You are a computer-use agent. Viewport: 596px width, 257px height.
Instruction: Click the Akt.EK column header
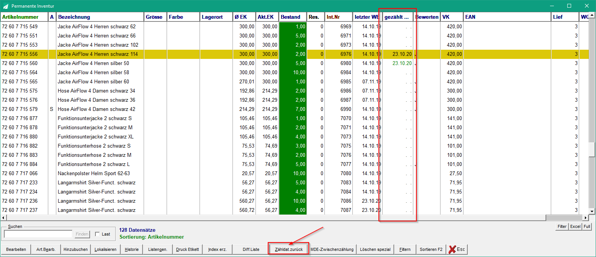pyautogui.click(x=267, y=17)
